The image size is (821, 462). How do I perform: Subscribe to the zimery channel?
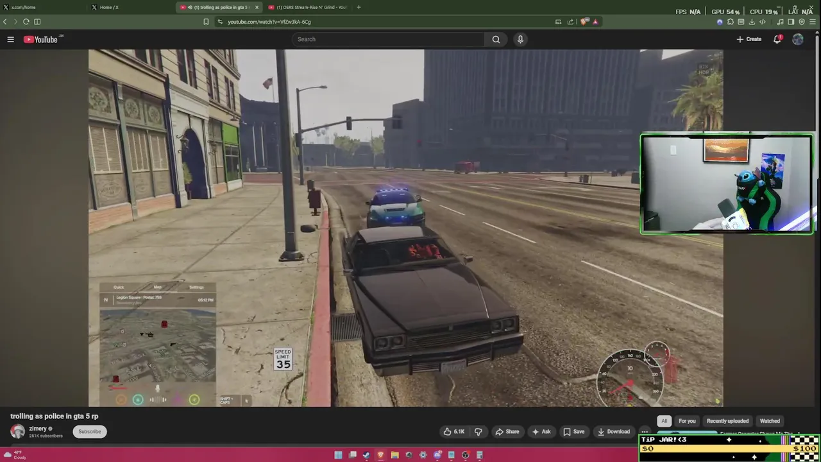coord(90,431)
